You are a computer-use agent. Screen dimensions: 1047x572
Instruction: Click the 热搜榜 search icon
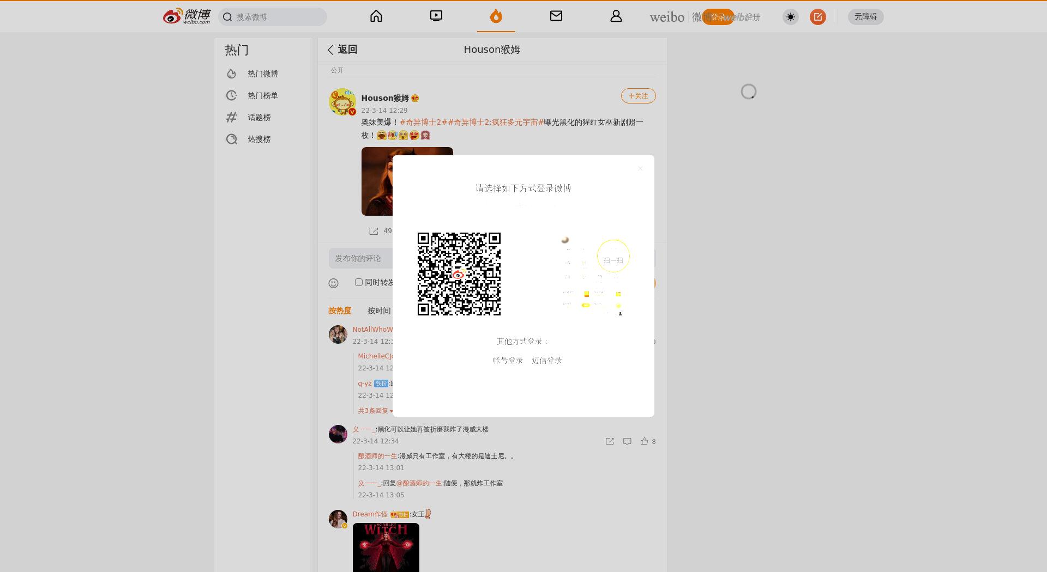(232, 139)
